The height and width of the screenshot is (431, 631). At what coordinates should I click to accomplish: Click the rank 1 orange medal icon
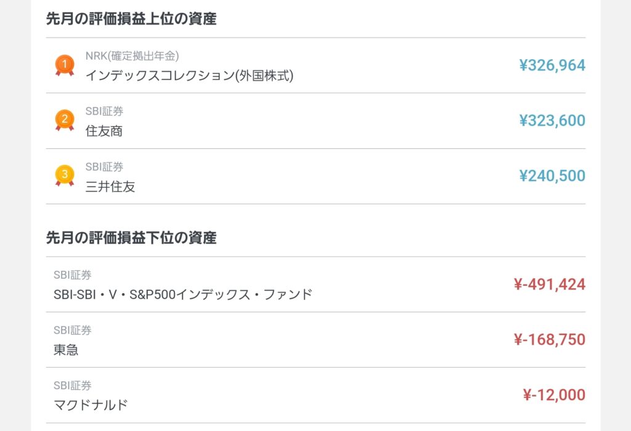point(64,65)
